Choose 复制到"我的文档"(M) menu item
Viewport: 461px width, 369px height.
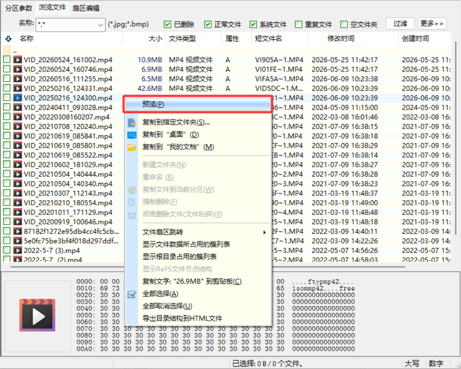tap(197, 147)
